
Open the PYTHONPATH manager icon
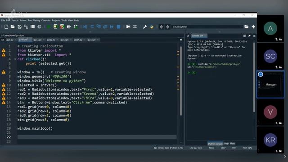pos(152,27)
